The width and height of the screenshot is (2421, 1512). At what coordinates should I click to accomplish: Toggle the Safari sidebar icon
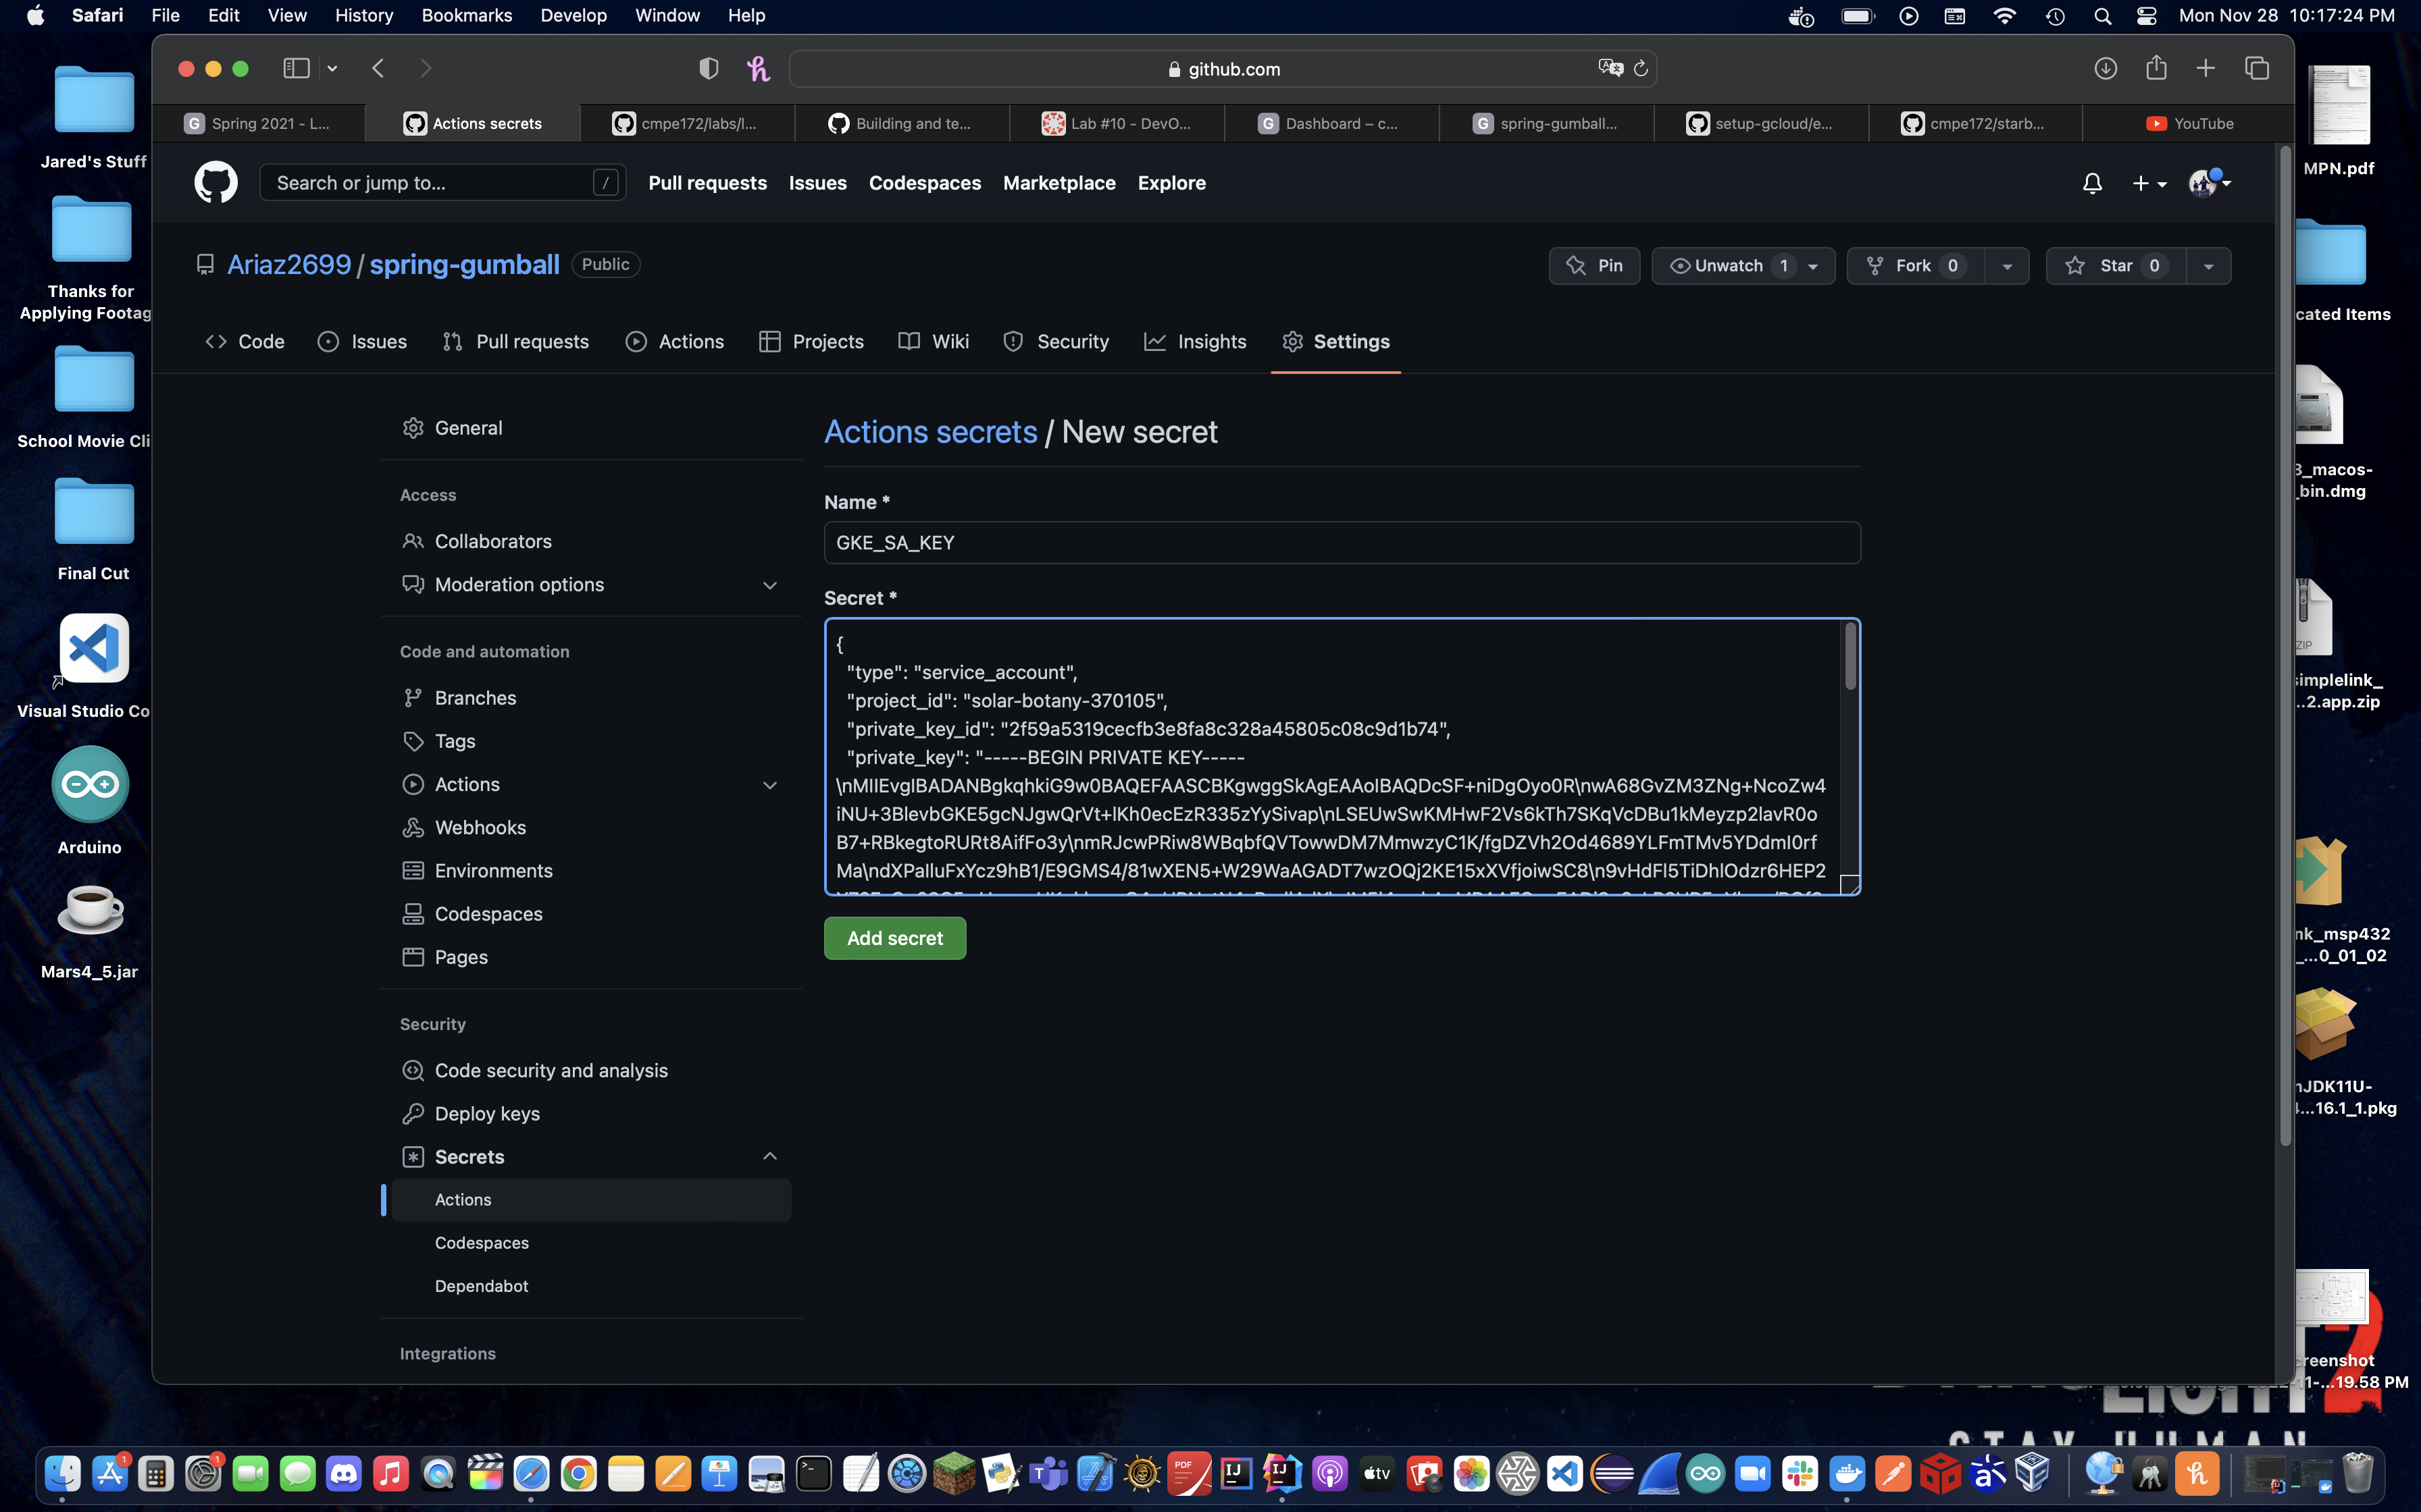tap(296, 68)
